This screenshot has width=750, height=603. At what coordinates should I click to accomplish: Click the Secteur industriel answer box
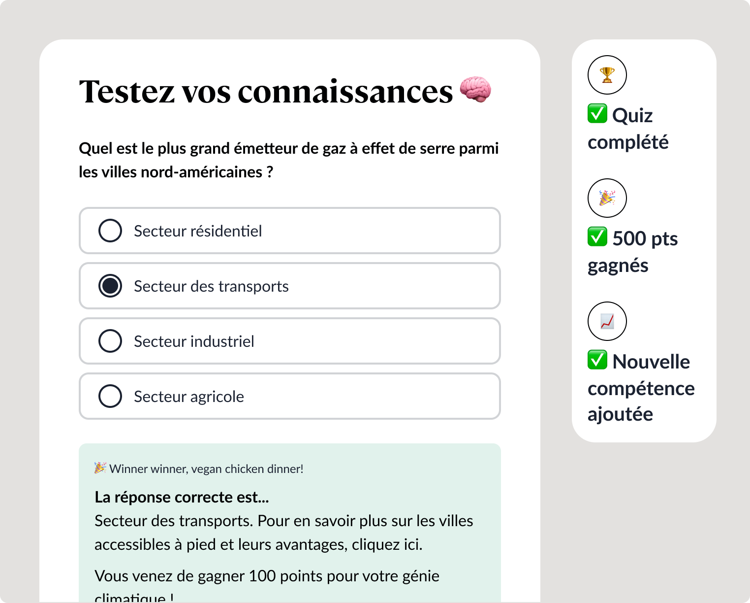point(290,341)
